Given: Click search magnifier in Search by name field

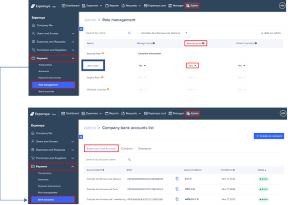Looking at the screenshot, I should 129,33.
